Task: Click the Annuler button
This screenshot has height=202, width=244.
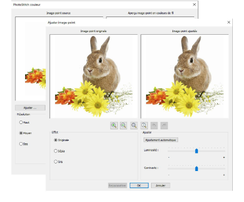Action: [x=161, y=185]
